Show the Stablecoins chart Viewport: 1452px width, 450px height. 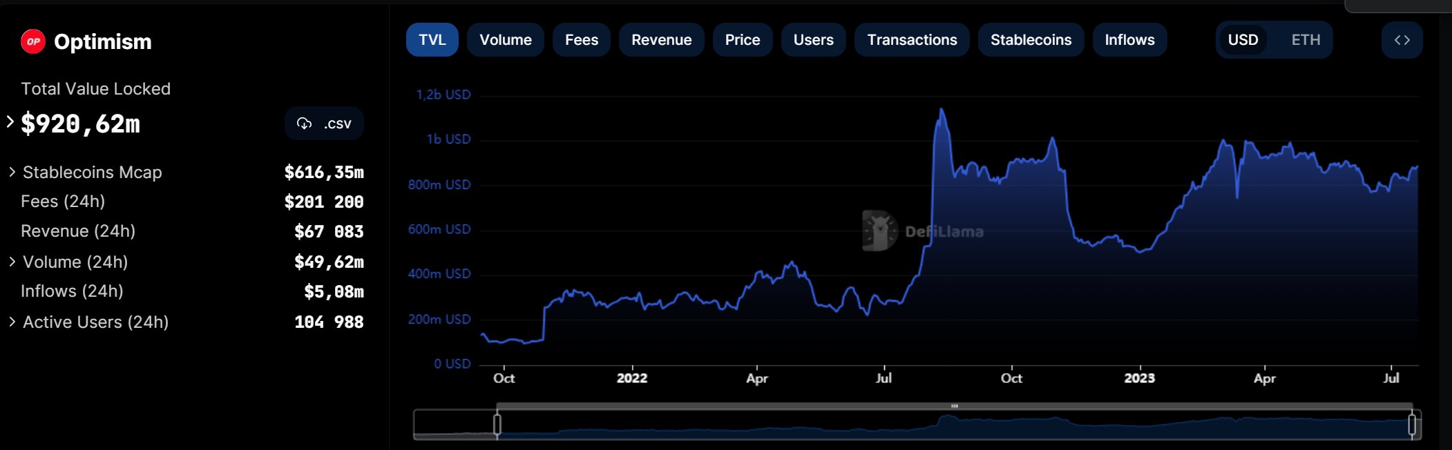1031,40
